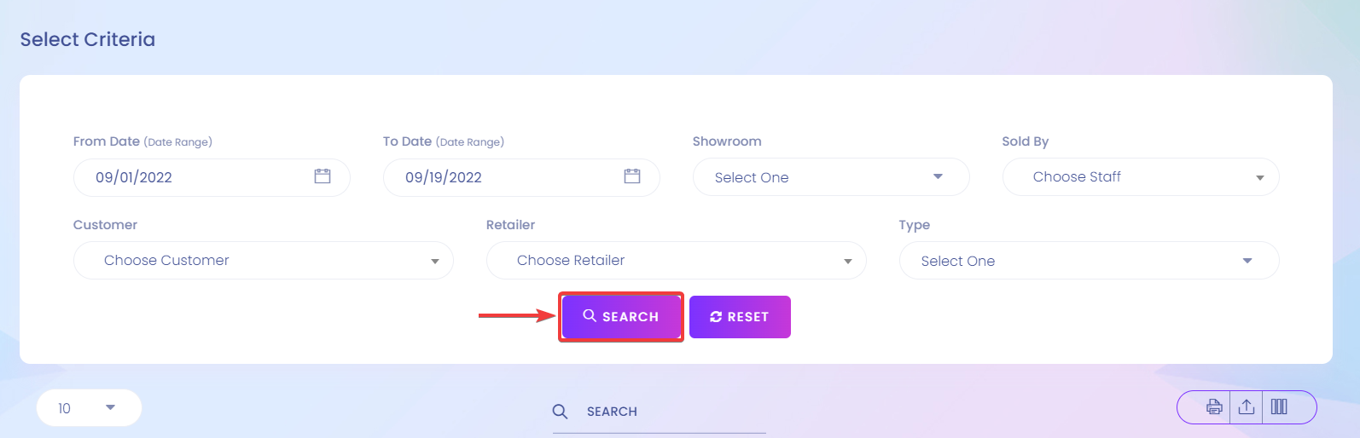Viewport: 1360px width, 438px height.
Task: Click the refresh icon in the RESET button
Action: [716, 317]
